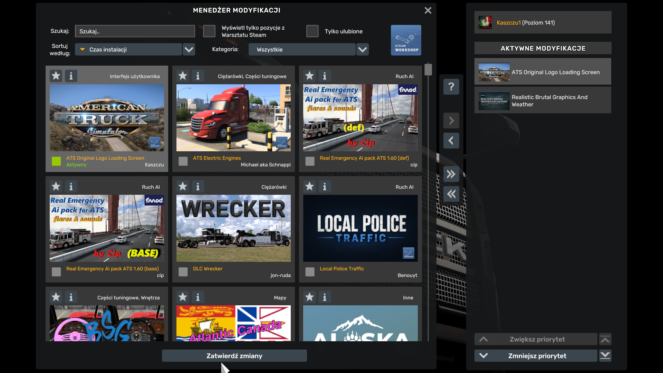The image size is (663, 373).
Task: Expand category list with arrow button
Action: coord(363,49)
